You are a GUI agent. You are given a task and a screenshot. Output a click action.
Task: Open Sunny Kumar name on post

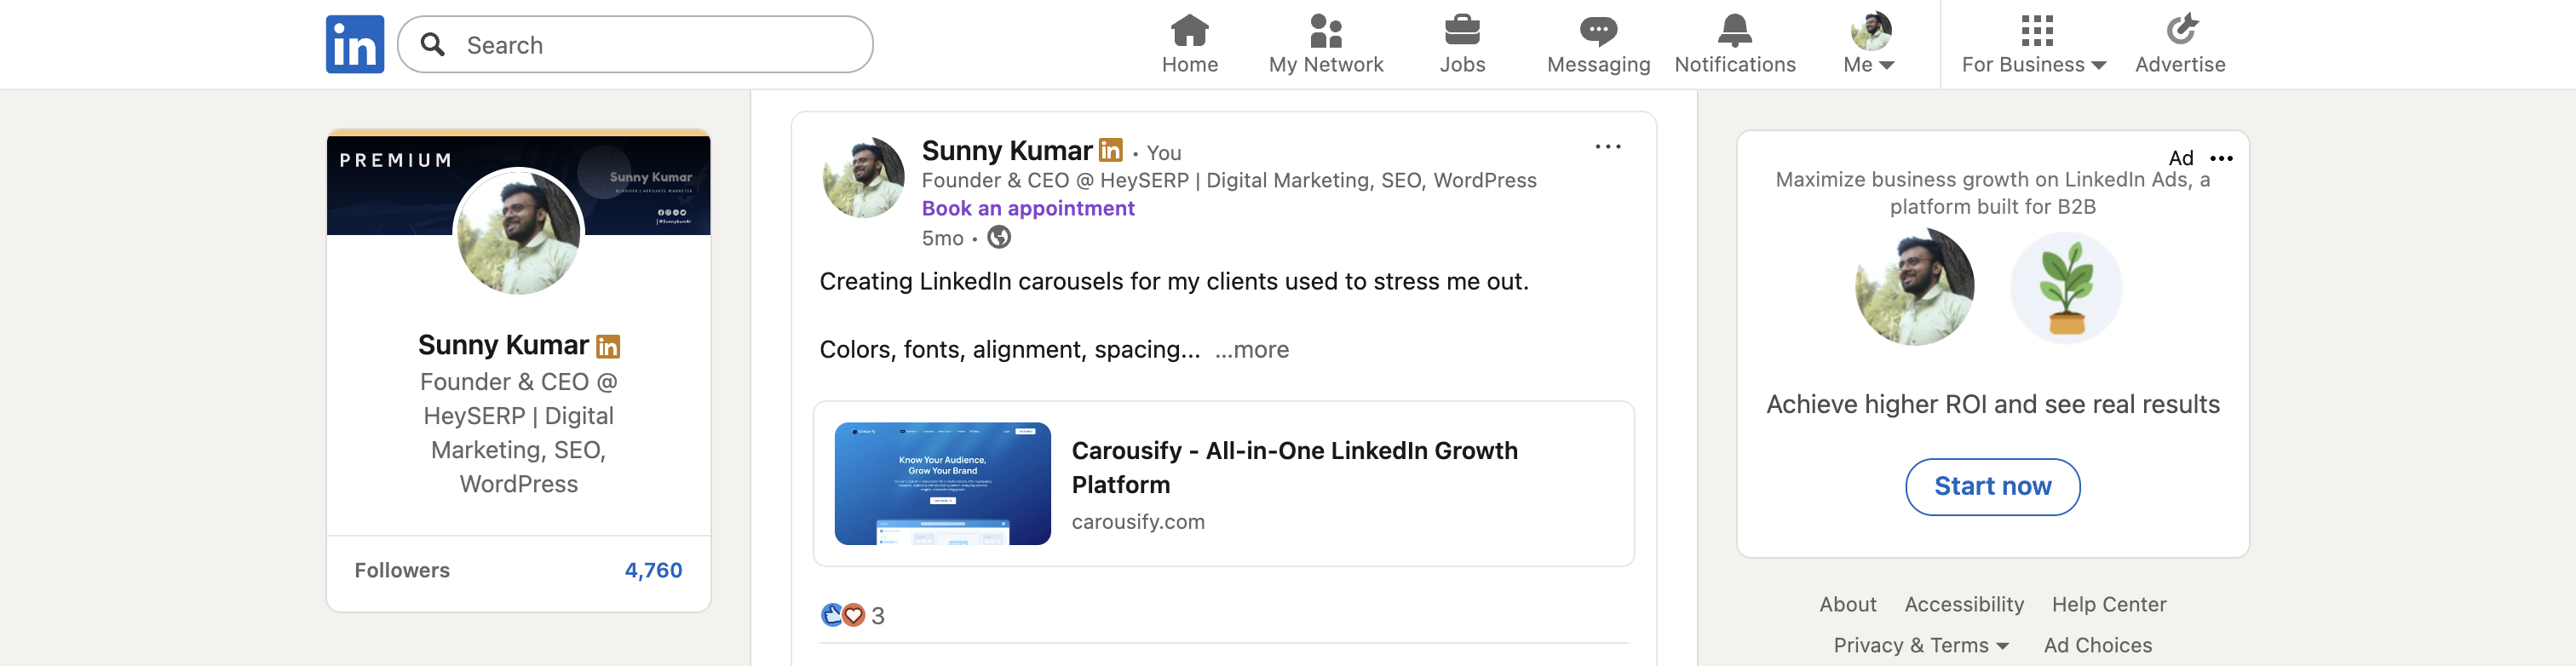pyautogui.click(x=1007, y=150)
